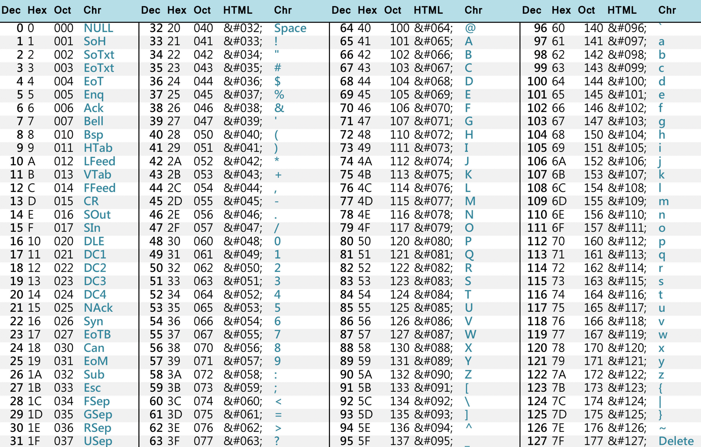Select the Oct column header in third section
Viewport: 701px width, 447px height.
[x=393, y=10]
